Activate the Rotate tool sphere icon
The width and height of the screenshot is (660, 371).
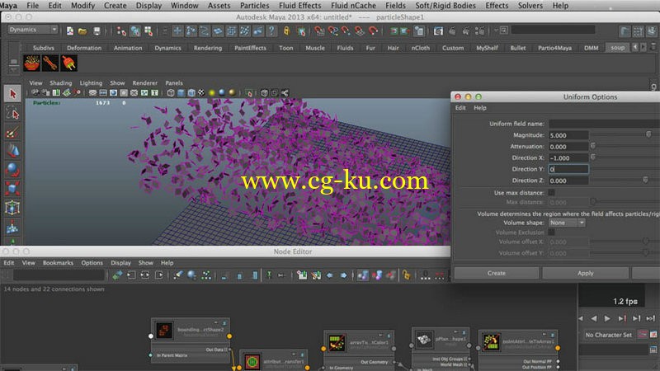(x=12, y=170)
